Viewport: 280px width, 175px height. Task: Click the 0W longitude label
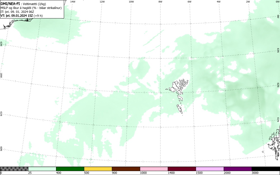tap(277, 2)
